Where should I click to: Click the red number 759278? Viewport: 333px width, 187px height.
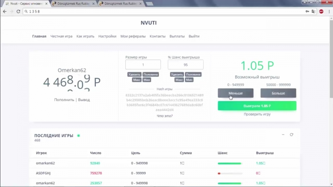tap(96, 173)
